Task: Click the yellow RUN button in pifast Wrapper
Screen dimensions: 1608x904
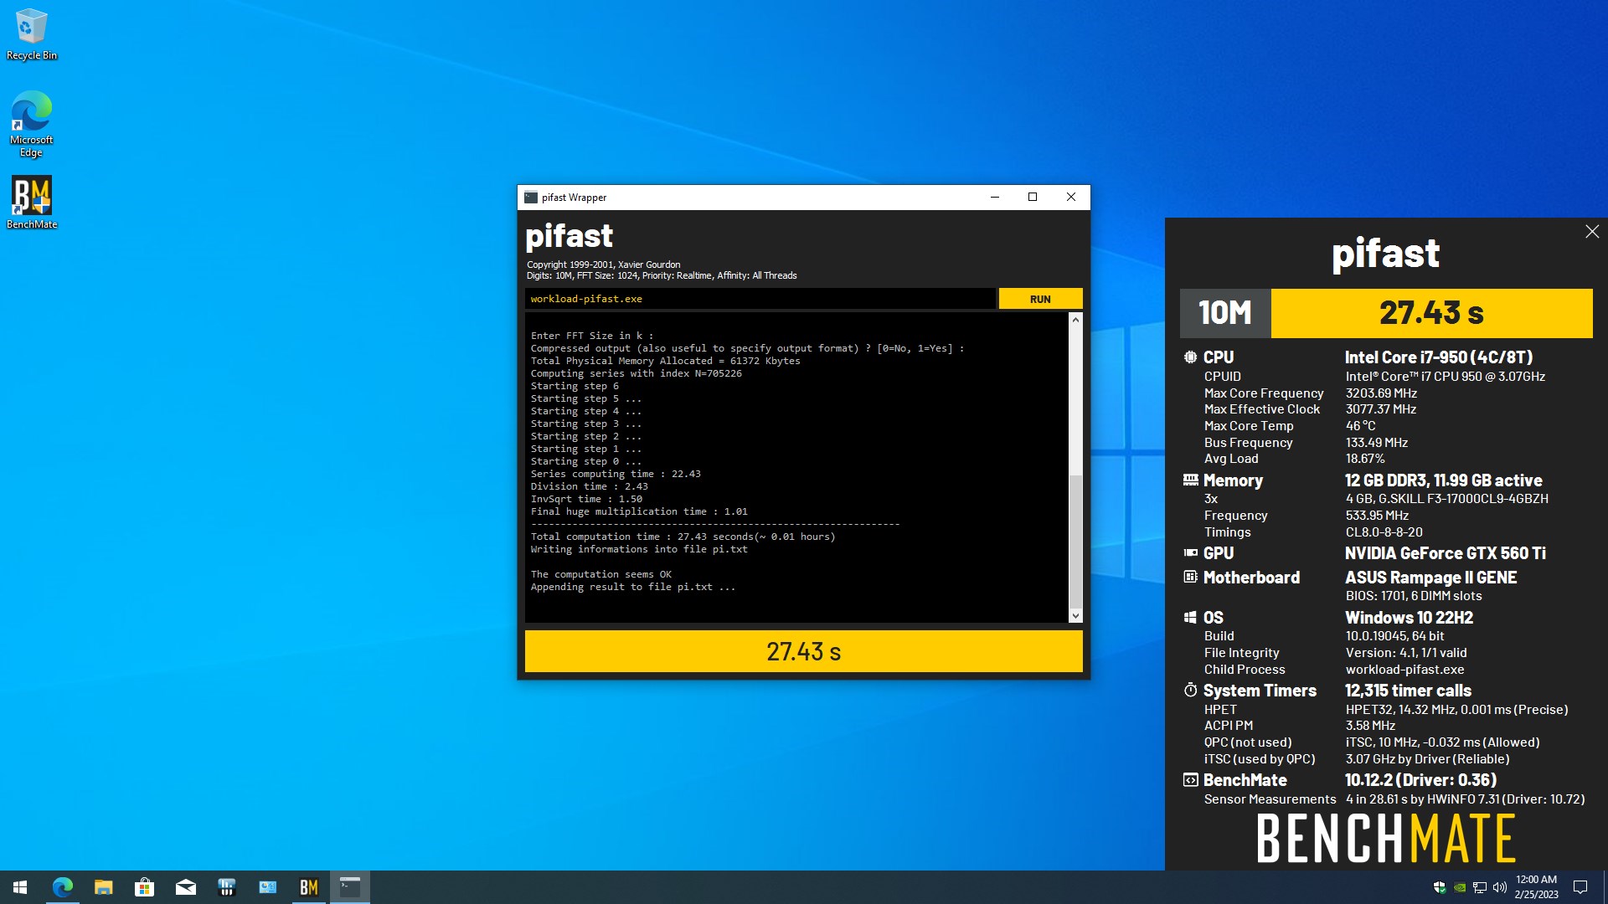Action: (x=1040, y=299)
